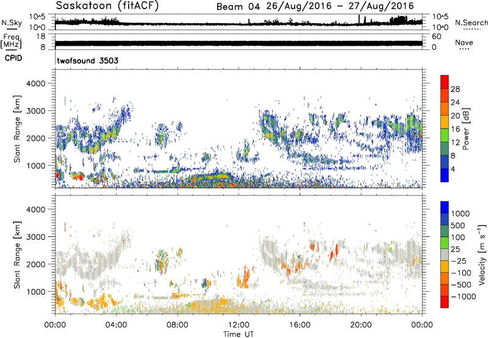Screen dimensions: 488x338
Task: Click the "twofsound 3503" mode text
Action: click(88, 60)
